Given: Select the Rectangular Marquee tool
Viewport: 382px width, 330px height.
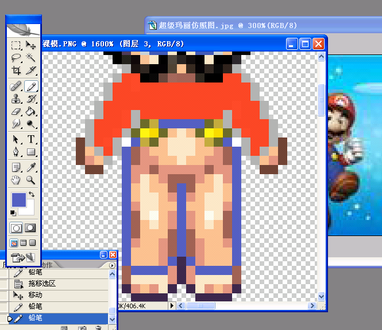Looking at the screenshot, I should pyautogui.click(x=16, y=45).
